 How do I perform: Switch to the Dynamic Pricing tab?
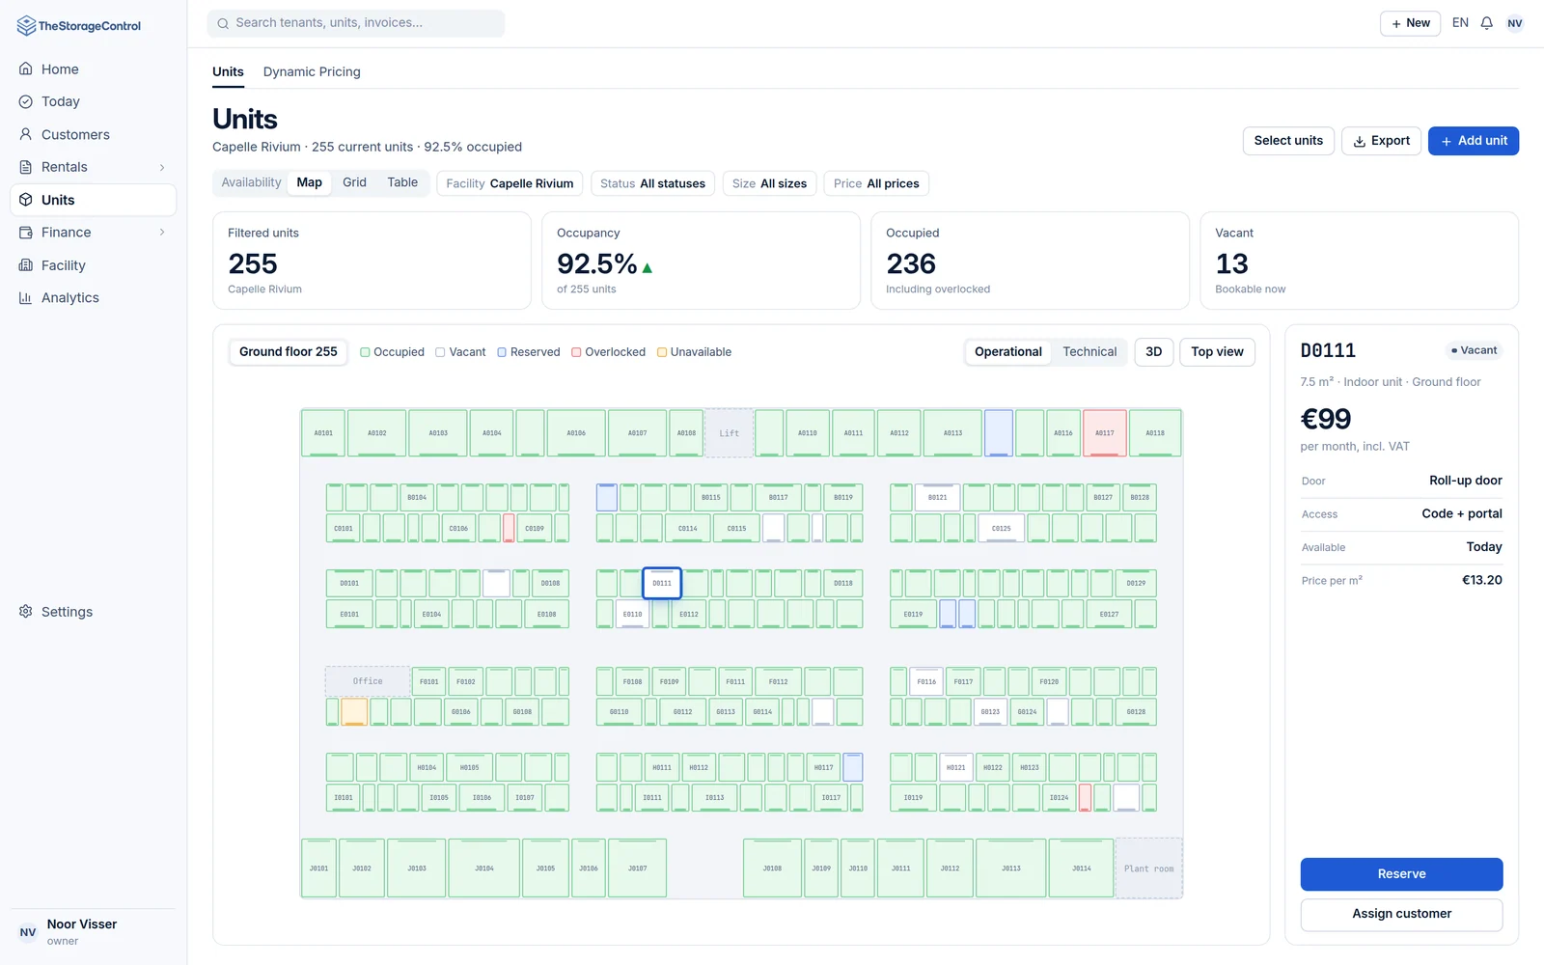[312, 71]
